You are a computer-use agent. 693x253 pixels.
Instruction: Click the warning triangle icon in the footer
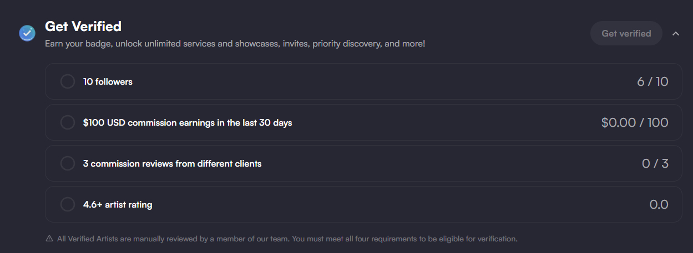(x=49, y=239)
